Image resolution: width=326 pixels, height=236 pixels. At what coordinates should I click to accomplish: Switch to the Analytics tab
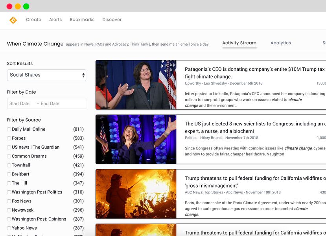281,43
